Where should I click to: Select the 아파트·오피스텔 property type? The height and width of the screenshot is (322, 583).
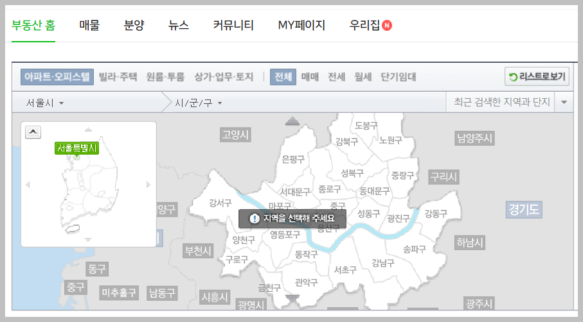coord(57,77)
